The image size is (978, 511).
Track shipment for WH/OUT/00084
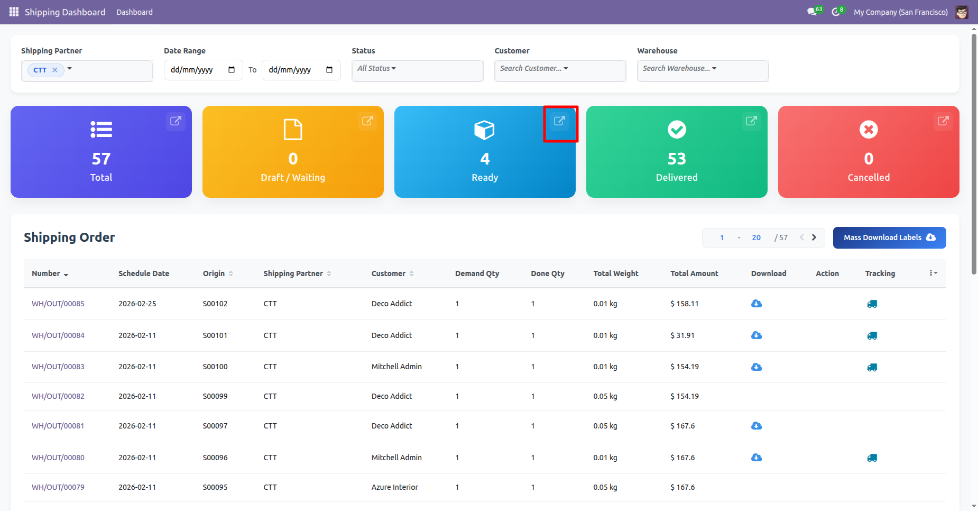coord(872,335)
